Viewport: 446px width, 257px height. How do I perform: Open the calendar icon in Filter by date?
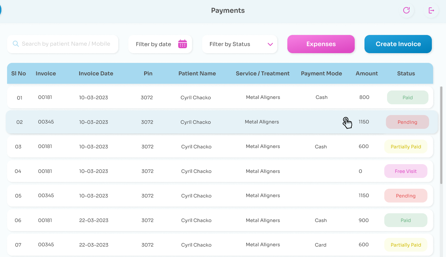[x=182, y=44]
